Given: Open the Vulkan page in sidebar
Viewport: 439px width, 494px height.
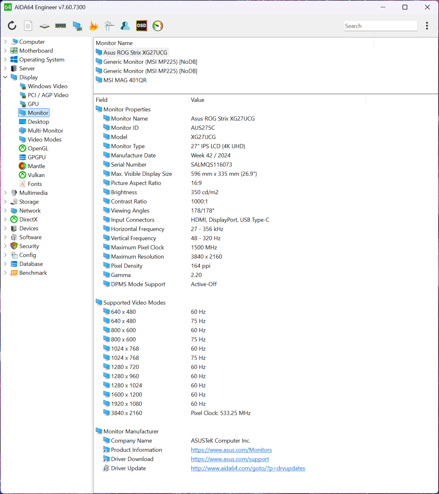Looking at the screenshot, I should coord(36,175).
